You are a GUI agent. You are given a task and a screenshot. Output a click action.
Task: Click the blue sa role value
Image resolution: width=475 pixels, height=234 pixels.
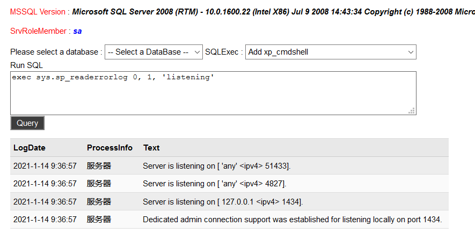[77, 31]
